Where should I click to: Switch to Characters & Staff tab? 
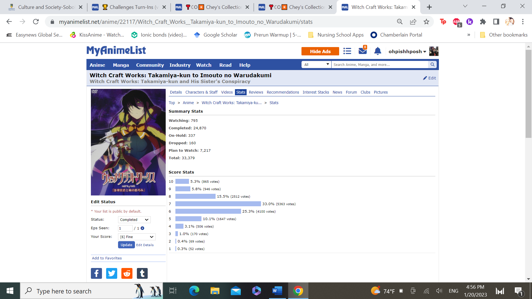[201, 92]
